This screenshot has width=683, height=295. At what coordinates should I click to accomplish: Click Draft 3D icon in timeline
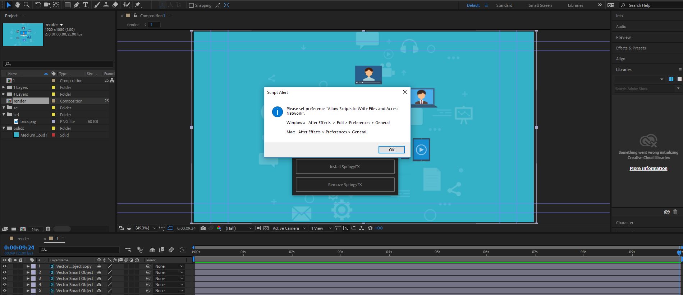tap(141, 250)
